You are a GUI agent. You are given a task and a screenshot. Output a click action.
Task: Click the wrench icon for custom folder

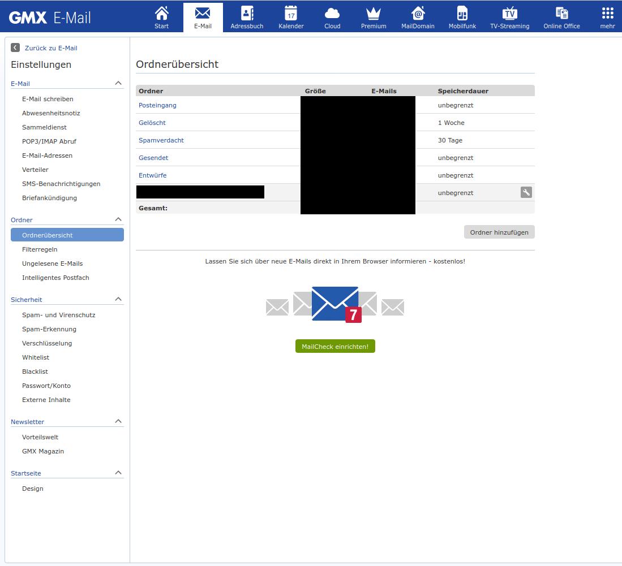526,193
